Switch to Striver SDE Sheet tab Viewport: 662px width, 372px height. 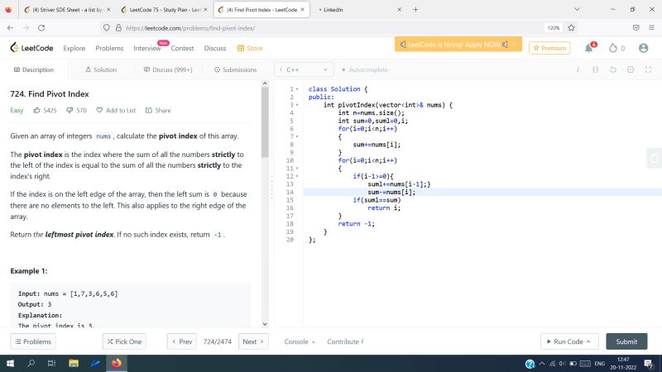click(65, 9)
